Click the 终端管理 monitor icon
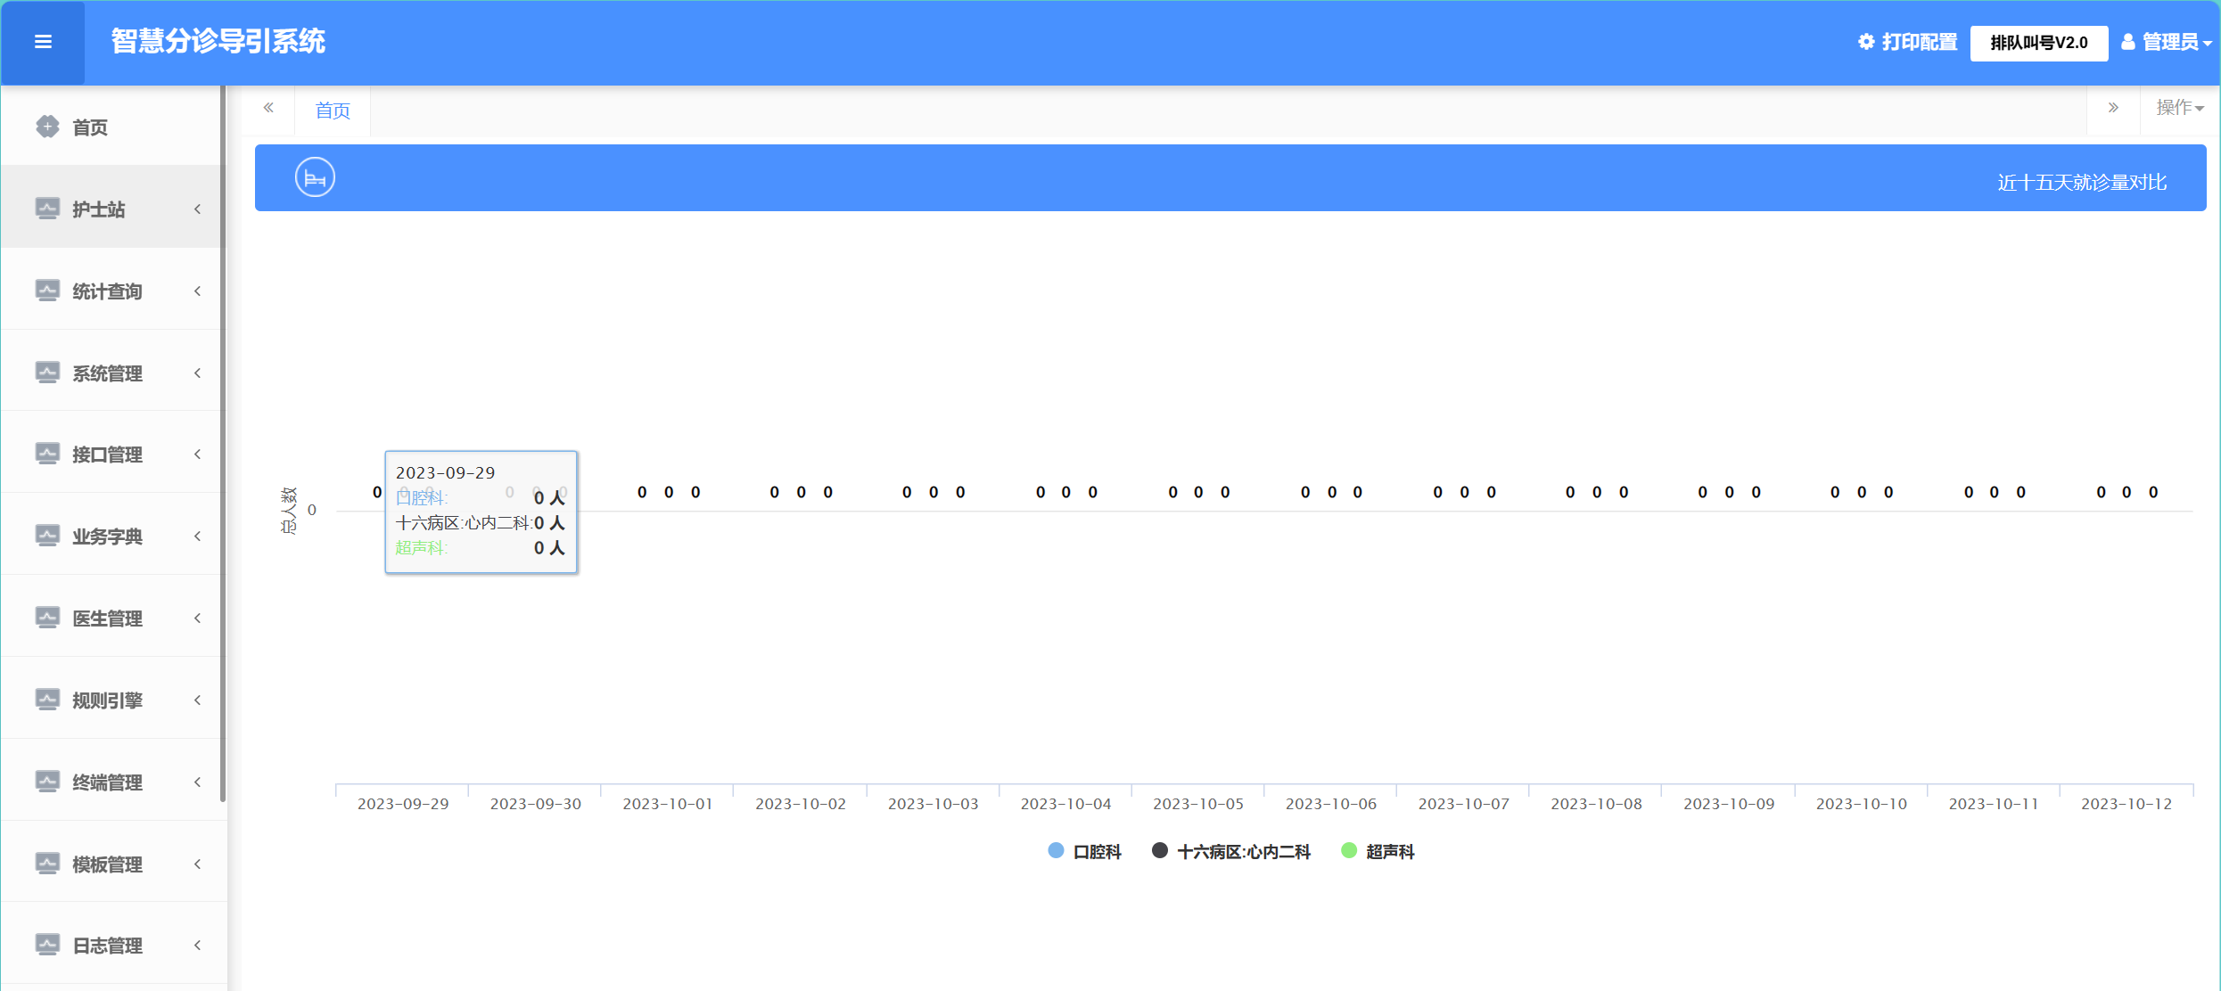Viewport: 2221px width, 991px height. point(47,782)
